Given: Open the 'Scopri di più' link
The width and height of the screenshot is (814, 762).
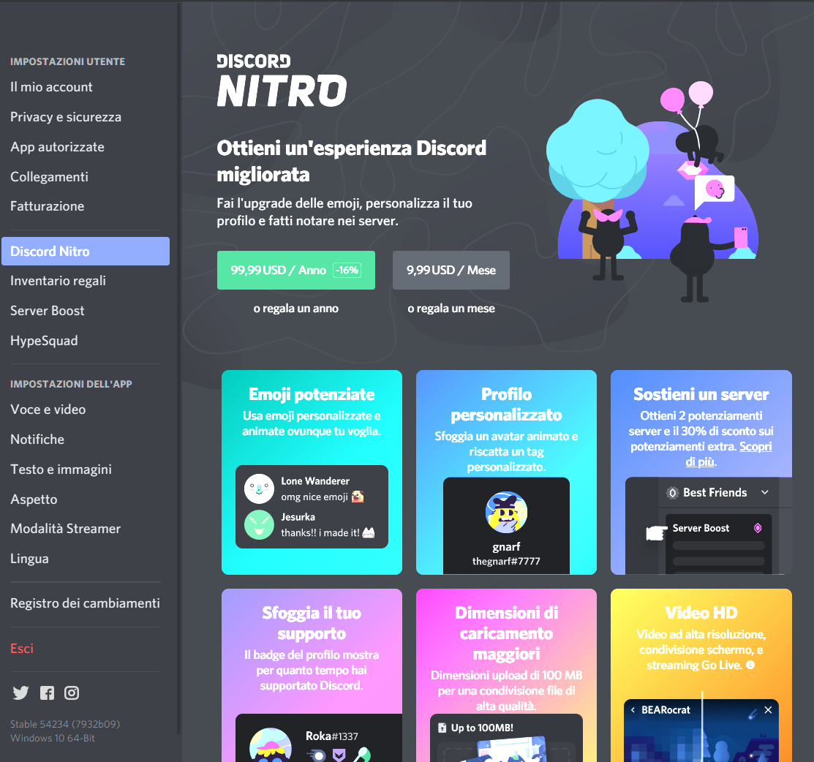Looking at the screenshot, I should click(x=755, y=447).
